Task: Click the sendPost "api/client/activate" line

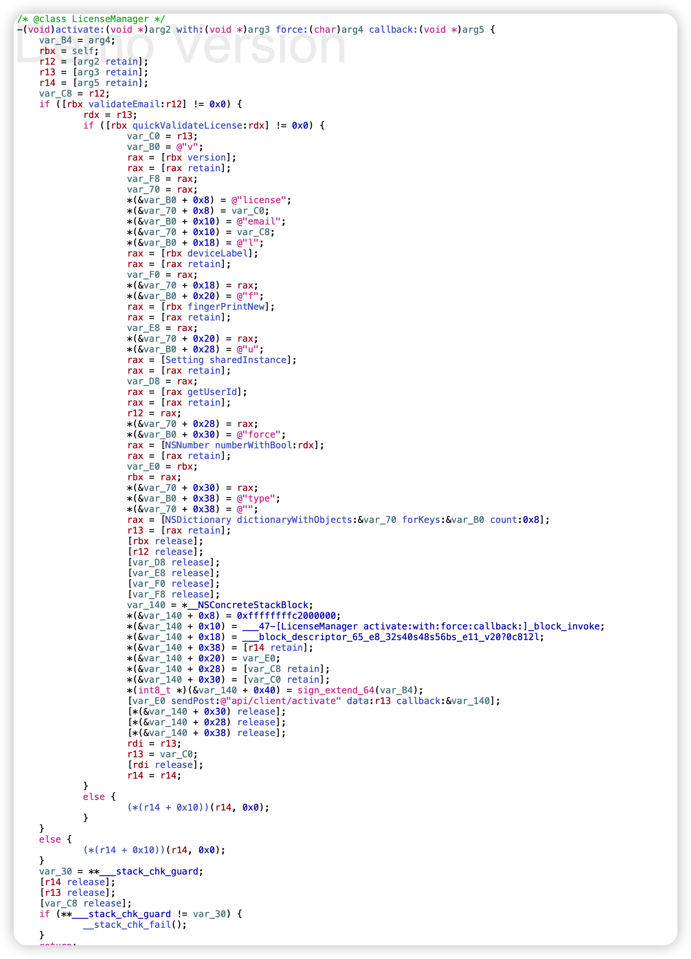Action: click(314, 701)
